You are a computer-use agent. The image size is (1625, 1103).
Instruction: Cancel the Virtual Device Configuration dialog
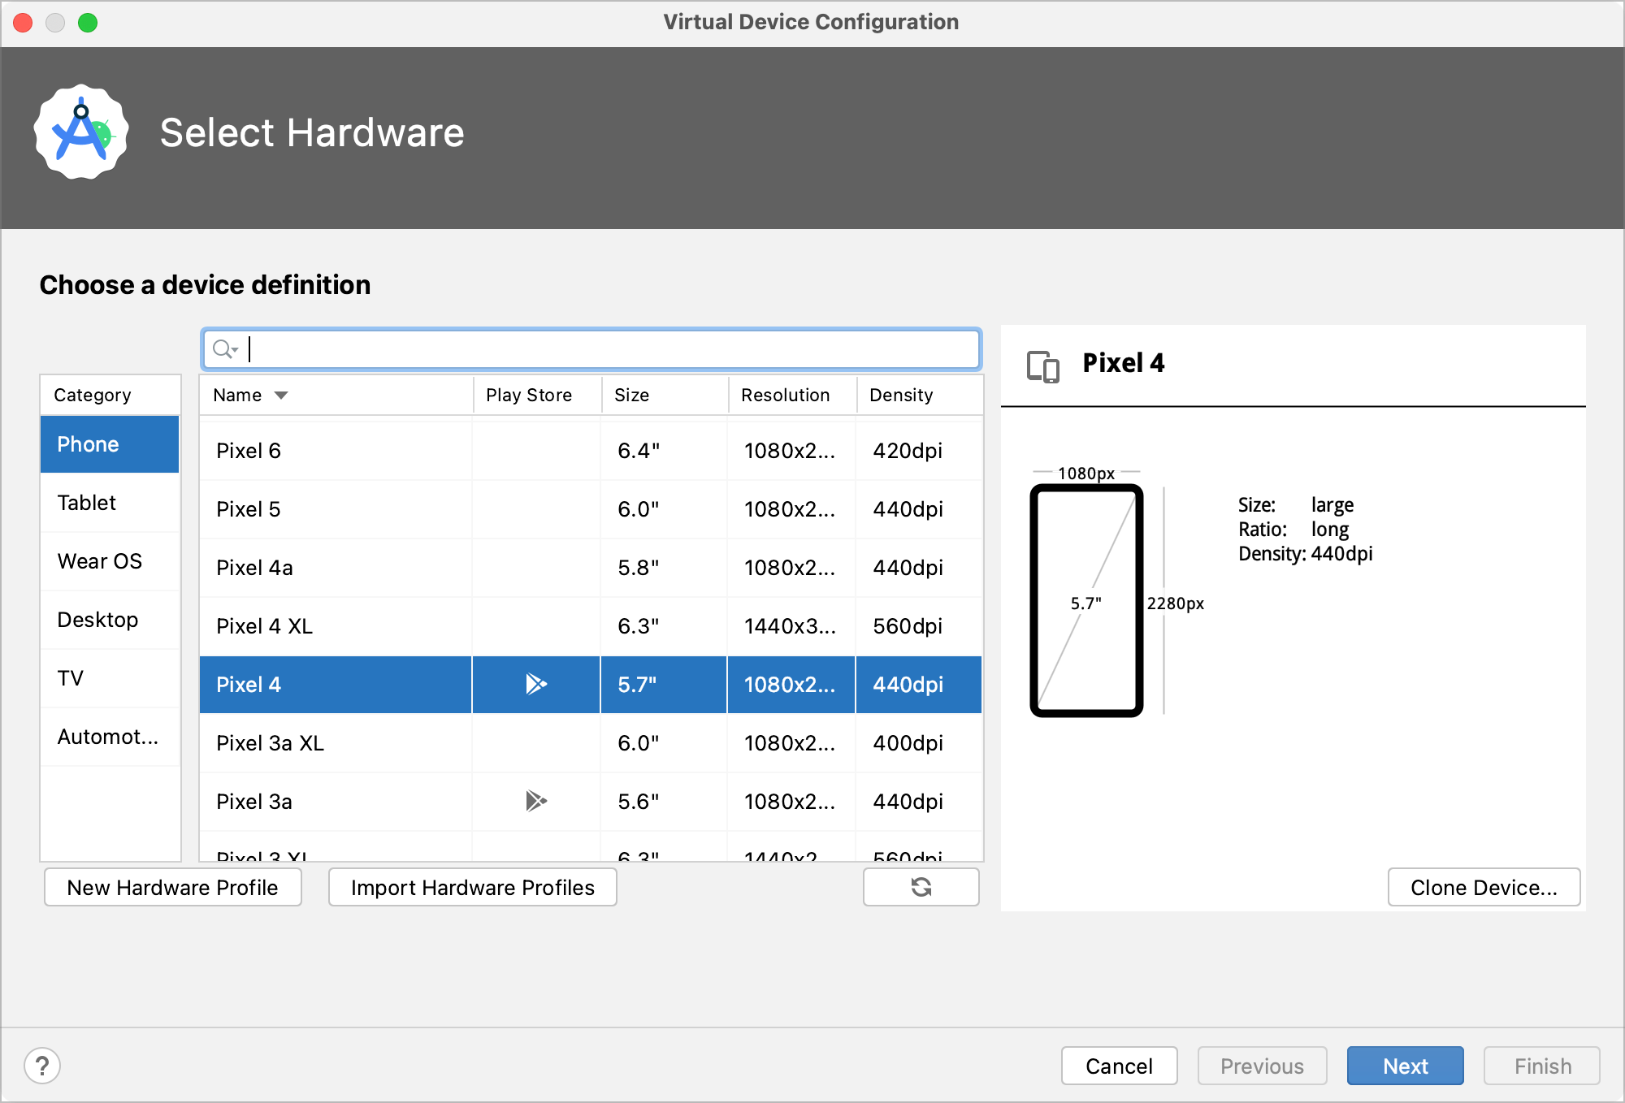pos(1119,1065)
